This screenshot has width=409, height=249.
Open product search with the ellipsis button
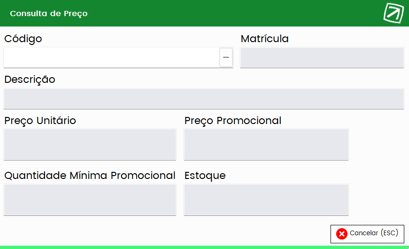[x=226, y=57]
